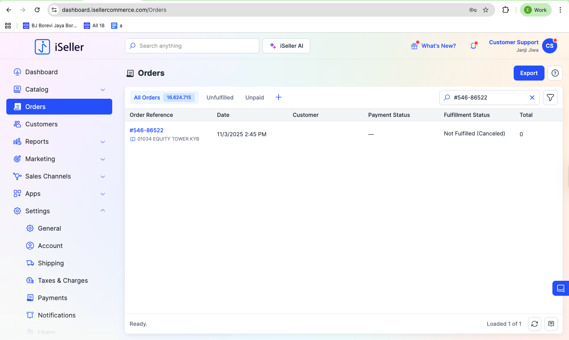Screen dimensions: 569x340
Task: Expand the Sales Channels menu
Action: (103, 177)
